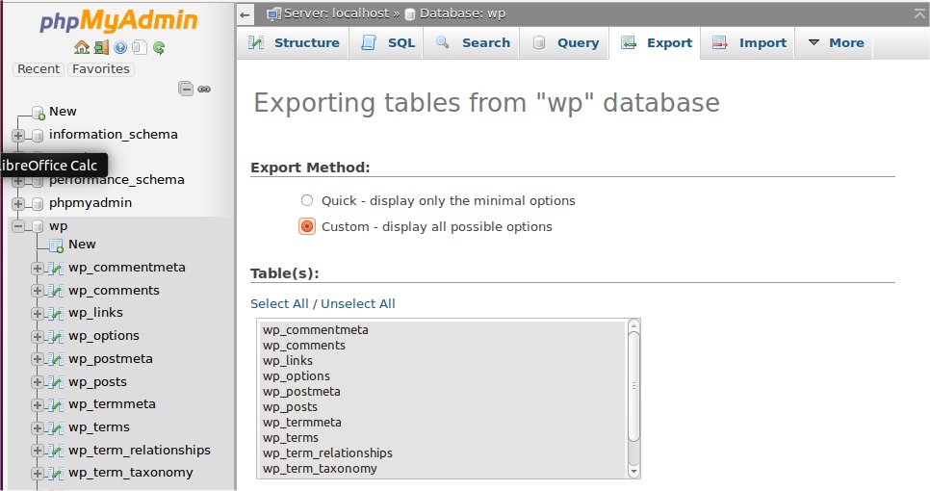Select wp_options in the tables listbox
The height and width of the screenshot is (491, 930).
(444, 376)
